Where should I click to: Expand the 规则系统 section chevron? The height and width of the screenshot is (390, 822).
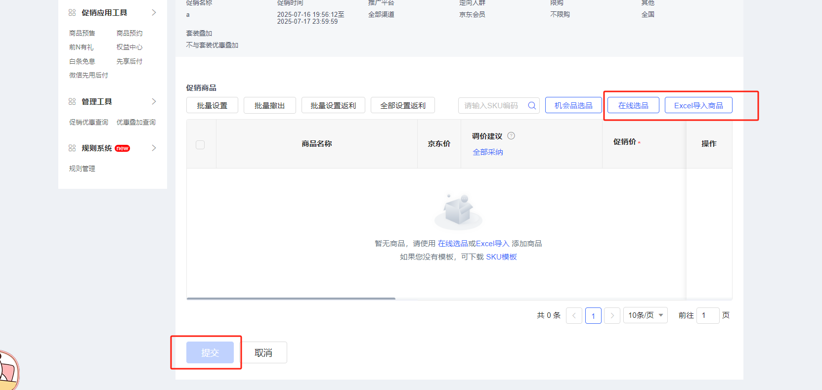[x=154, y=148]
